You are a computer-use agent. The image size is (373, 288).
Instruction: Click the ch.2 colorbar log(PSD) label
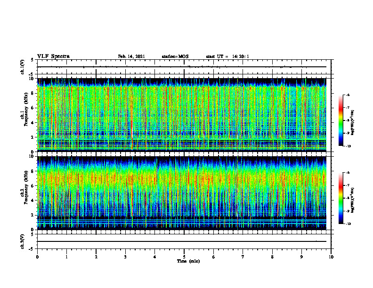pyautogui.click(x=353, y=200)
